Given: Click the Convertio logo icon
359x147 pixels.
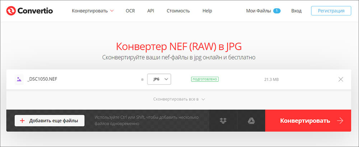Looking at the screenshot, I should click(x=11, y=10).
